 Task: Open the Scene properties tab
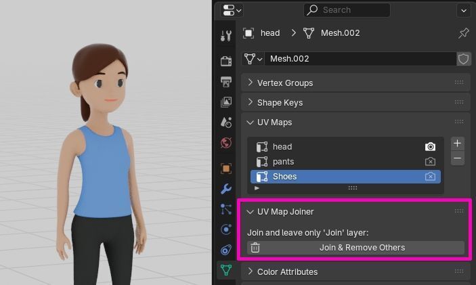tap(226, 123)
